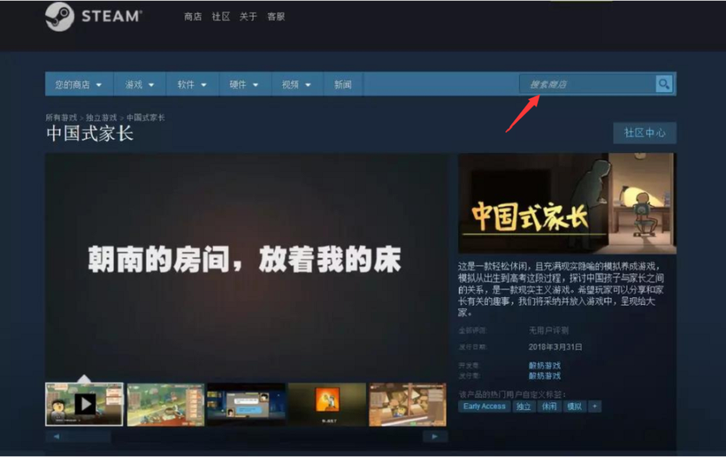Click the 无用户评测 review text
The image size is (726, 457).
pos(549,330)
